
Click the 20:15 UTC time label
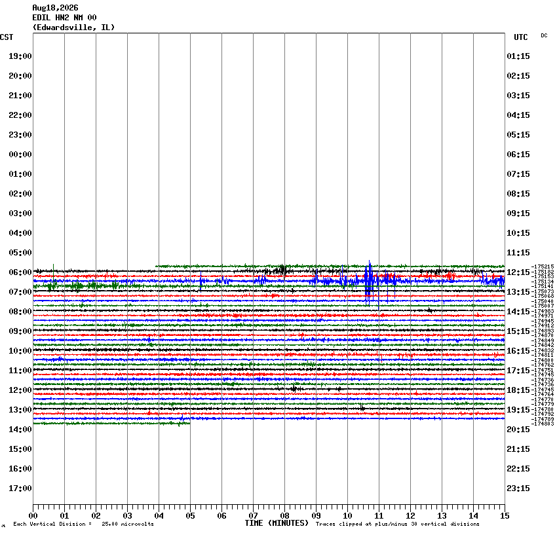(x=518, y=430)
